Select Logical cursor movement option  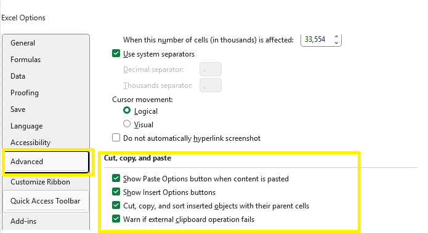pyautogui.click(x=127, y=111)
